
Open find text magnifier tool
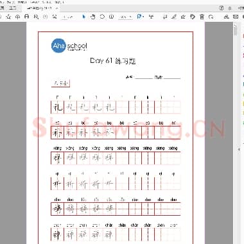click(36, 17)
